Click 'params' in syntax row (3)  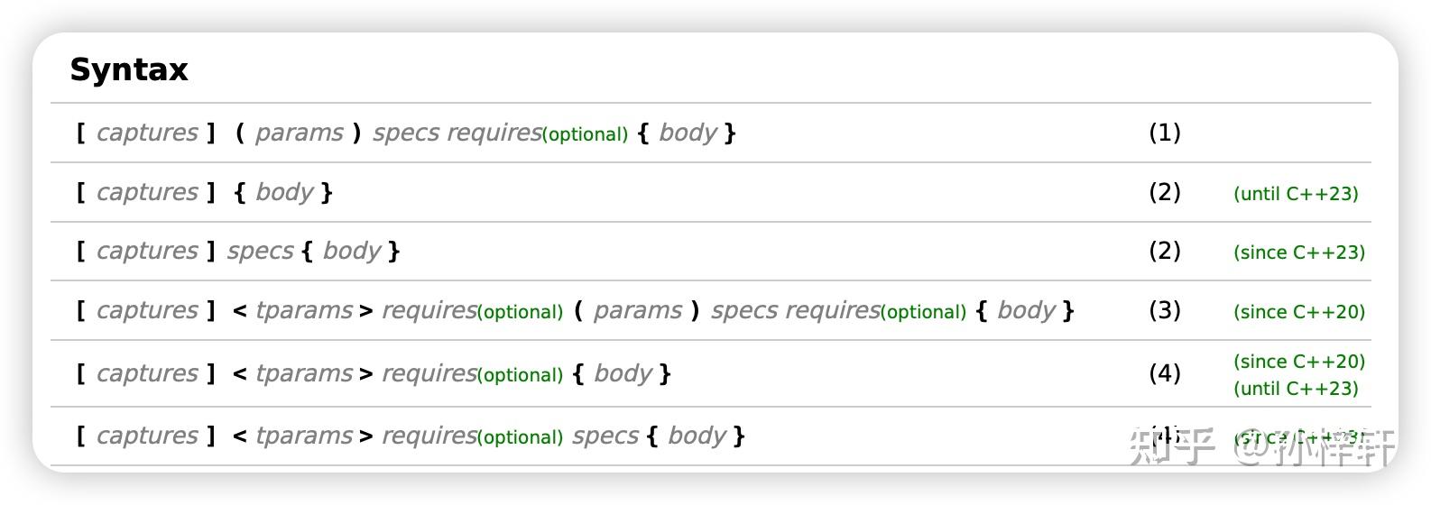[637, 310]
